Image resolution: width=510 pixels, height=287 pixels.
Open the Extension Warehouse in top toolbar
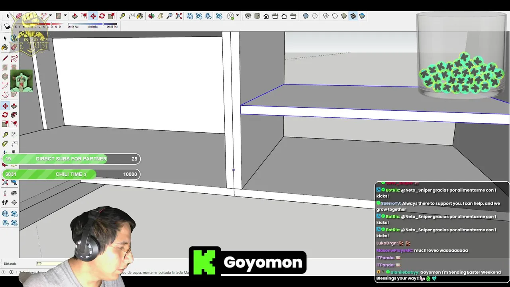[x=199, y=16]
